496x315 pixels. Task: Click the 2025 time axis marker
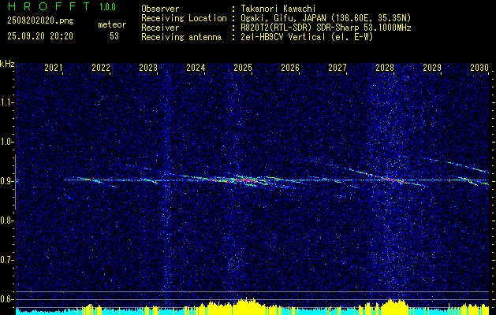(243, 68)
